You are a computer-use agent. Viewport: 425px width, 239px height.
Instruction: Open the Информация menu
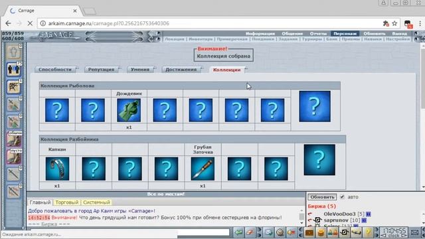point(260,34)
